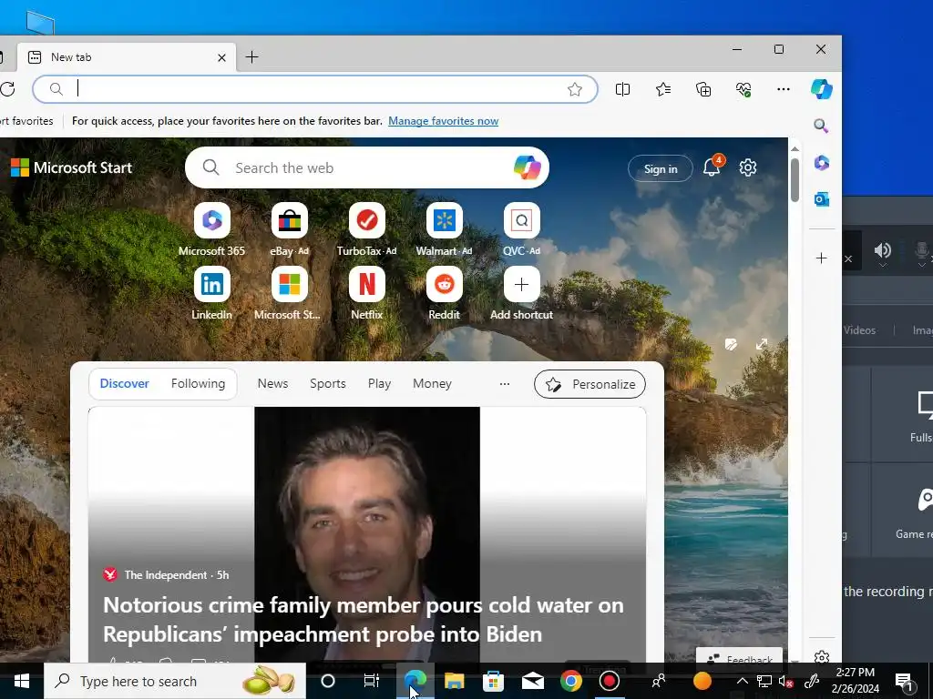Show hidden system tray icons chevron
This screenshot has height=699, width=933.
pyautogui.click(x=742, y=681)
